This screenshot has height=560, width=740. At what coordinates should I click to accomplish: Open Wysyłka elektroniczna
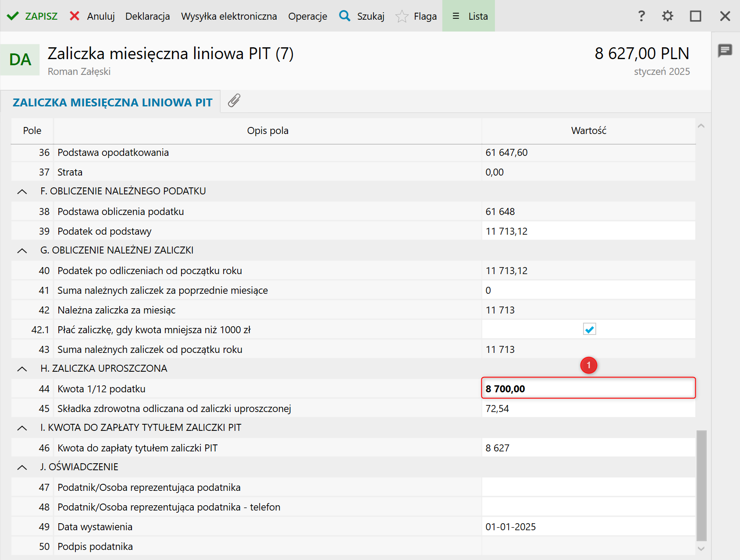229,16
